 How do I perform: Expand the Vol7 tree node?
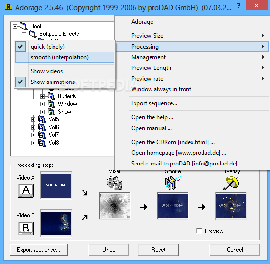tap(33, 135)
